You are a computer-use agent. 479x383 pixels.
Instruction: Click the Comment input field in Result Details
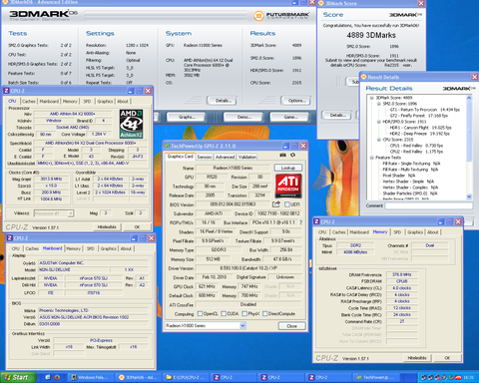(429, 205)
